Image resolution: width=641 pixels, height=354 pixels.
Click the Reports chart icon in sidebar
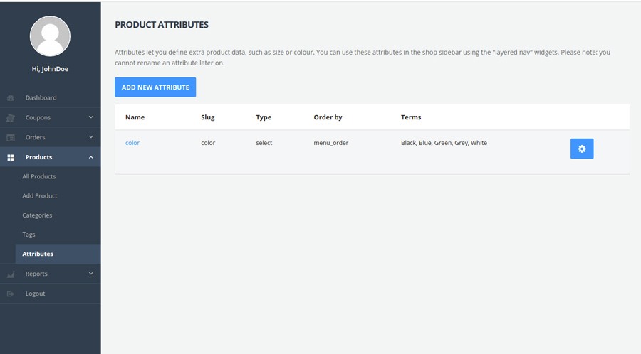click(11, 274)
